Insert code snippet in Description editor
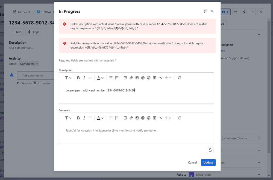The height and width of the screenshot is (180, 273). 160,78
